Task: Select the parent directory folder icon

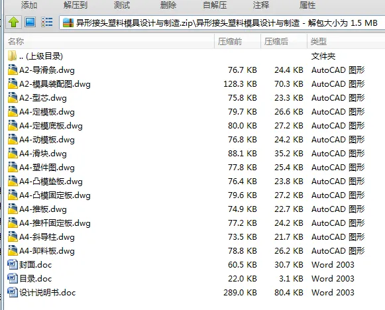Action: click(13, 56)
